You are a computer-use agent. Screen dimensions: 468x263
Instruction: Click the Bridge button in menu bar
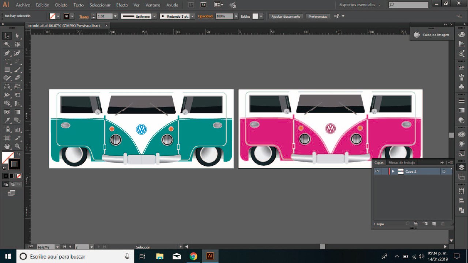(x=191, y=5)
